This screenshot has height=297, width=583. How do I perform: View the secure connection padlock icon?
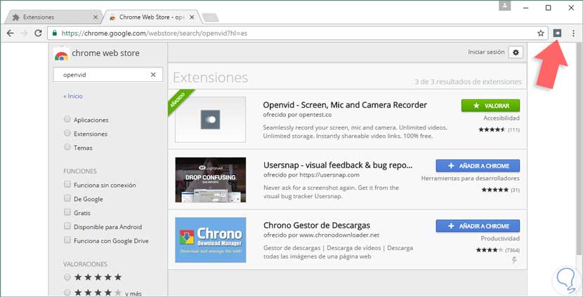coord(55,34)
